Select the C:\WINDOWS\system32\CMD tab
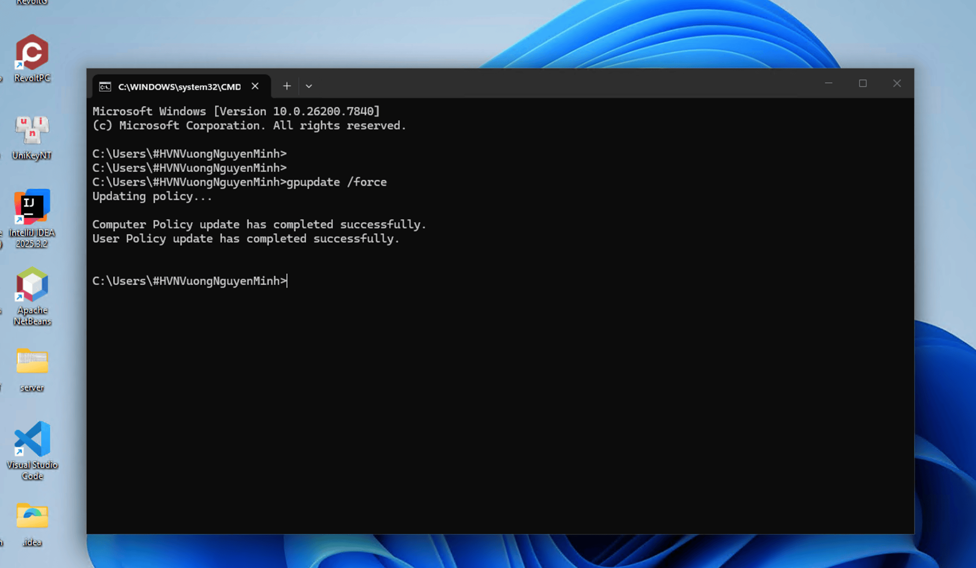Image resolution: width=976 pixels, height=568 pixels. click(179, 87)
